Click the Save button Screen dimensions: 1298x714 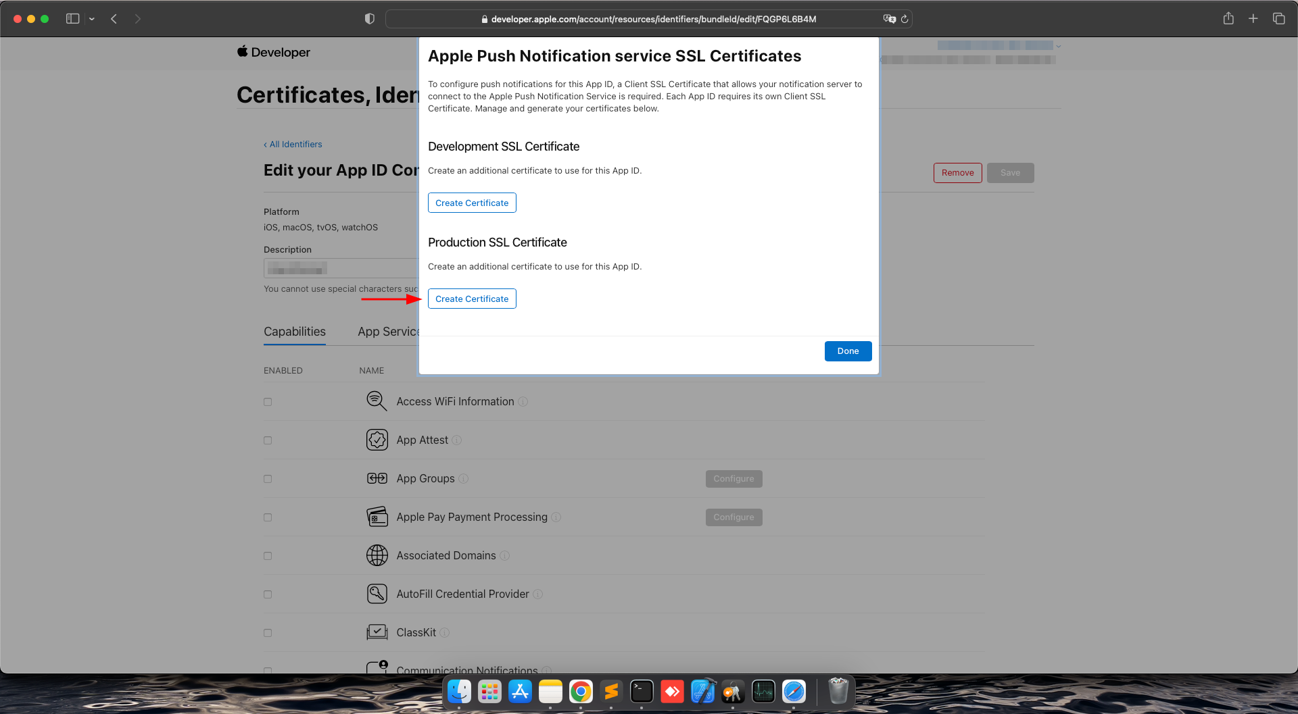[x=1010, y=173]
